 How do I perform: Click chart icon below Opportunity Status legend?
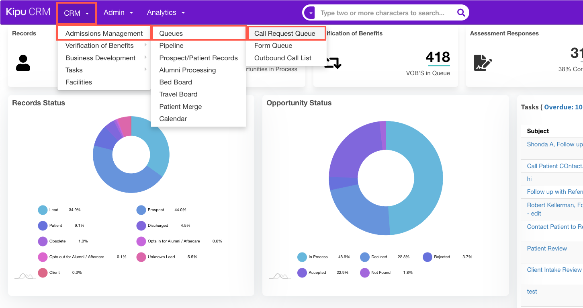pyautogui.click(x=280, y=276)
